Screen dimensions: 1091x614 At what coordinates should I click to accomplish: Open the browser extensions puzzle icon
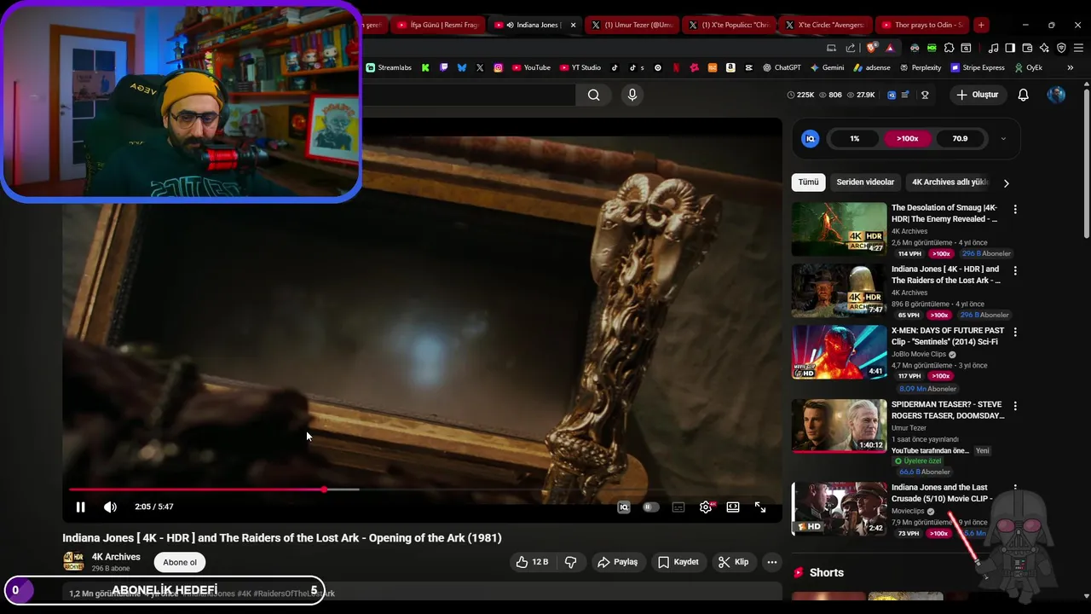pyautogui.click(x=949, y=48)
